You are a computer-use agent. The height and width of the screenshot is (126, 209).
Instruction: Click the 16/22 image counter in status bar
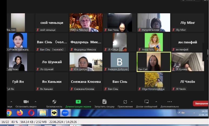[x=5, y=122]
